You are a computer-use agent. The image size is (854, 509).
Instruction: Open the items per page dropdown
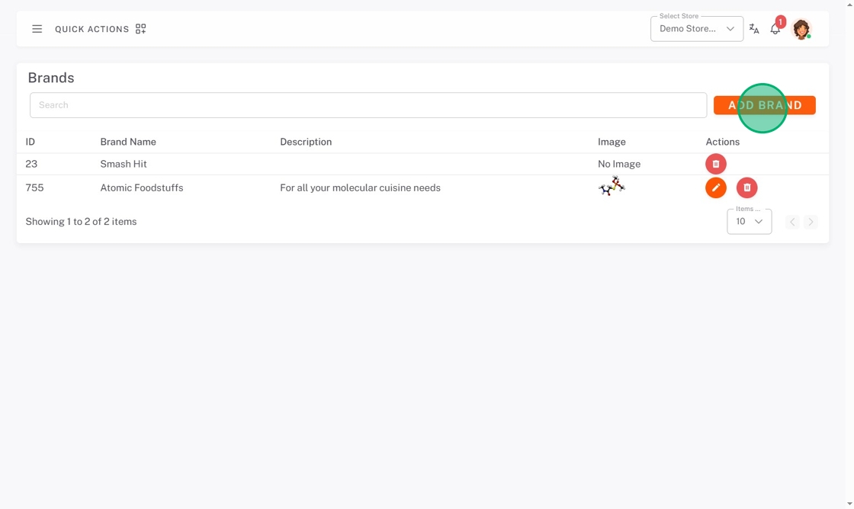pyautogui.click(x=749, y=222)
